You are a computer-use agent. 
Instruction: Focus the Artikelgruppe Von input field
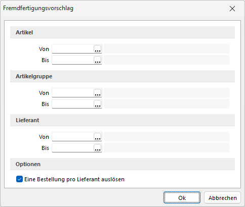73,93
